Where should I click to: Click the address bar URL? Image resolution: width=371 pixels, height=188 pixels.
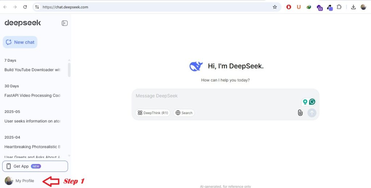tap(65, 7)
